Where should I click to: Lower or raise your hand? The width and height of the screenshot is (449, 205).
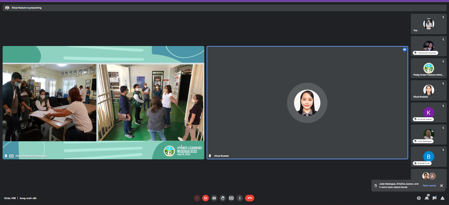[223, 198]
